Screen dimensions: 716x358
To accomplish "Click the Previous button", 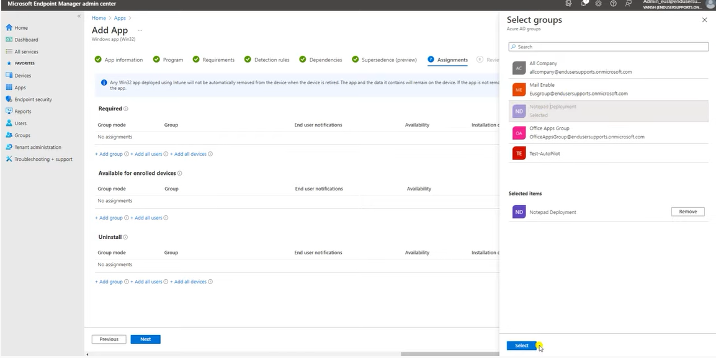I will click(109, 339).
